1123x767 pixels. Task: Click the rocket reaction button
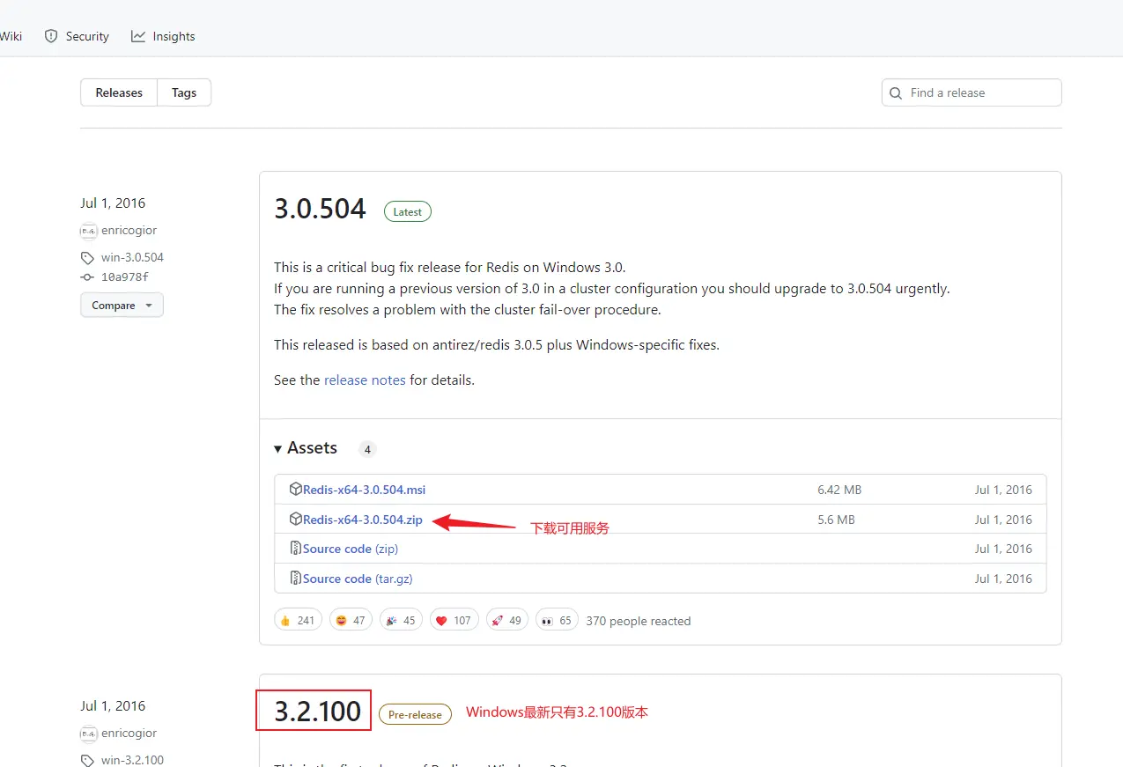point(506,620)
